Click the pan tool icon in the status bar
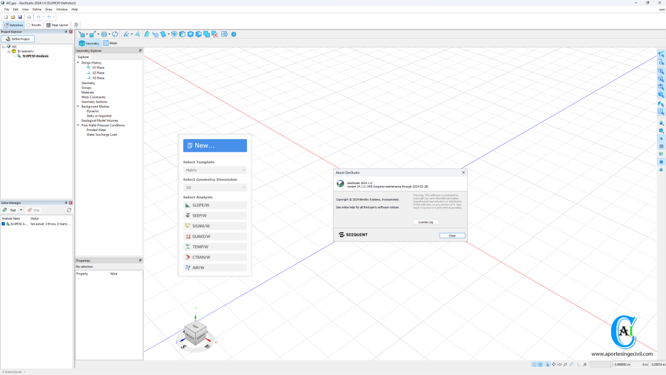Screen dimensions: 666x375 coord(554,364)
